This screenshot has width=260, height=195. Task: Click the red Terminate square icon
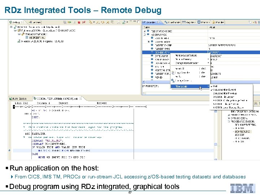click(79, 22)
